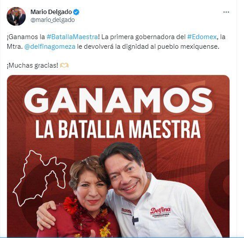This screenshot has height=238, width=244.
Task: Click the Delfina Gobernadora logo on shirt
Action: tap(160, 213)
